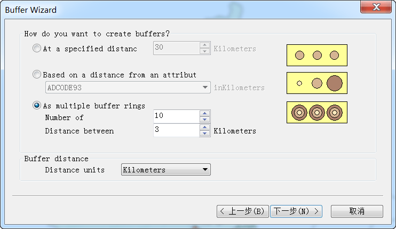The image size is (396, 229).
Task: Click the concentric rings preview image
Action: [317, 112]
